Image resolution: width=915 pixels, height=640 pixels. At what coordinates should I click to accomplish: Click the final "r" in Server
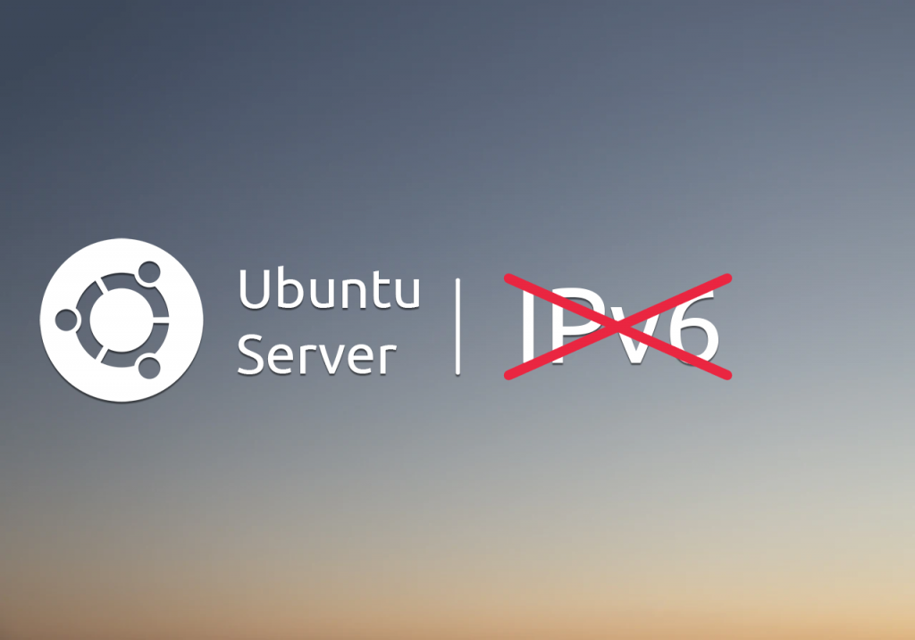(x=388, y=360)
